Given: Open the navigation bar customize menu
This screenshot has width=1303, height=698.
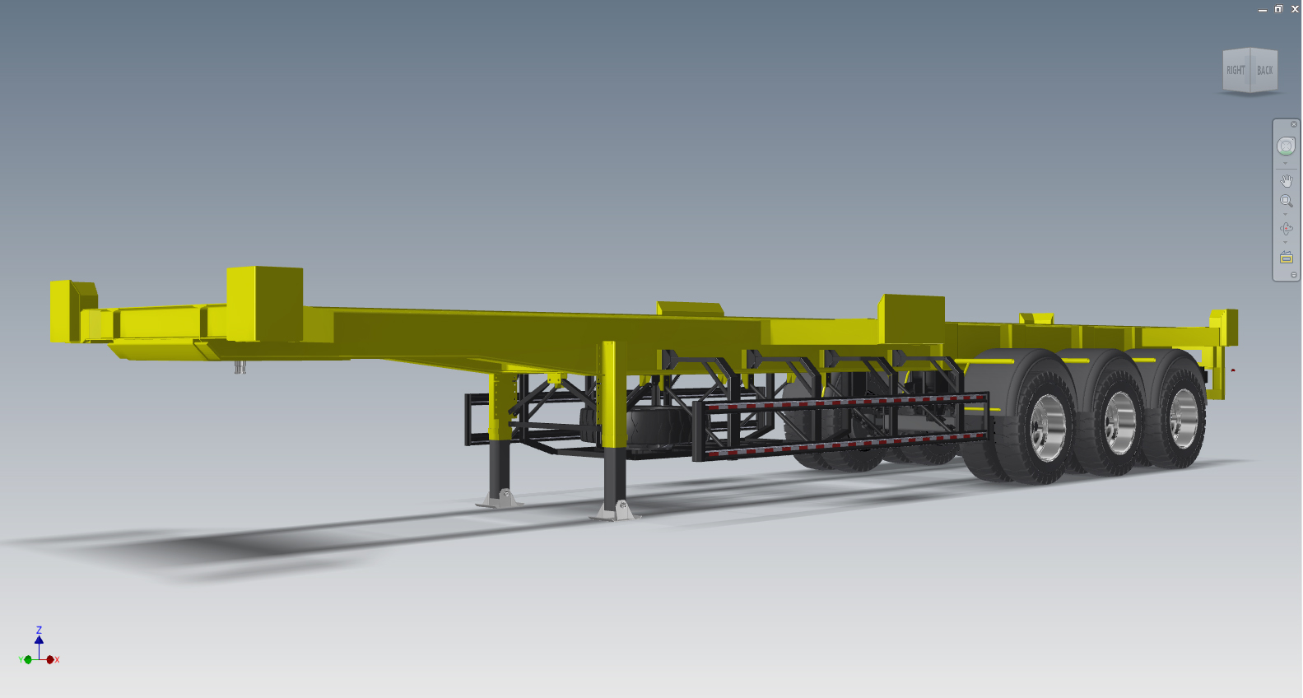Looking at the screenshot, I should tap(1294, 275).
